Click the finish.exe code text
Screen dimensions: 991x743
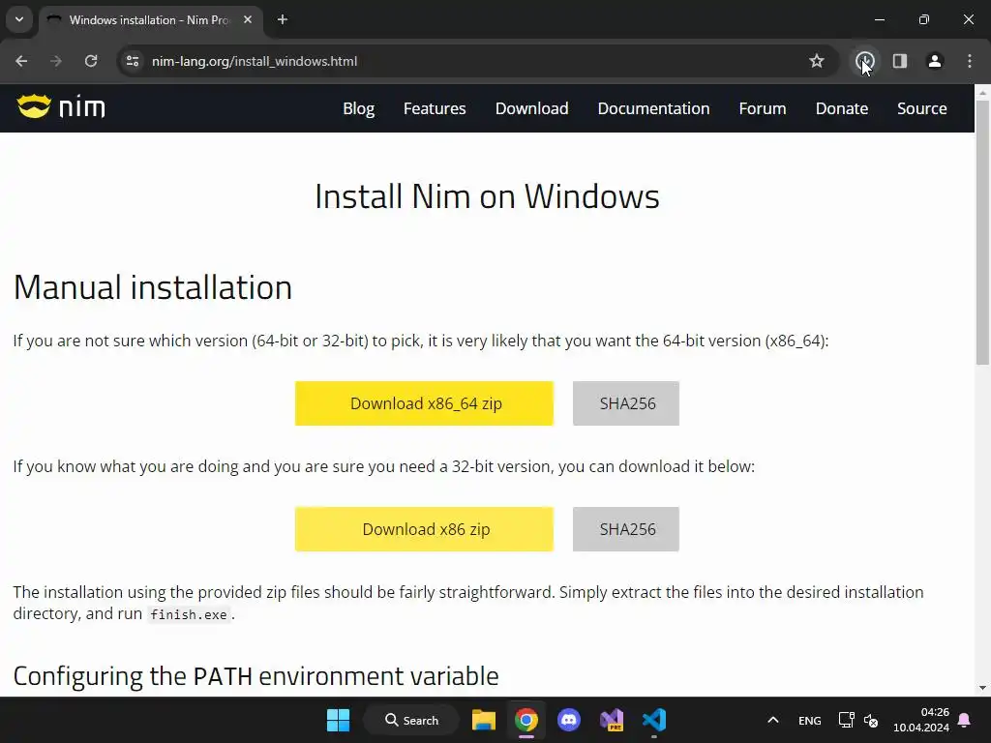(x=189, y=614)
